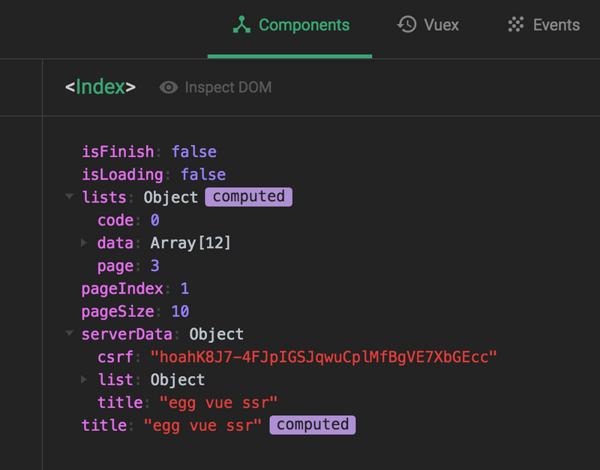600x470 pixels.
Task: Select the pageIndex property key
Action: (122, 289)
